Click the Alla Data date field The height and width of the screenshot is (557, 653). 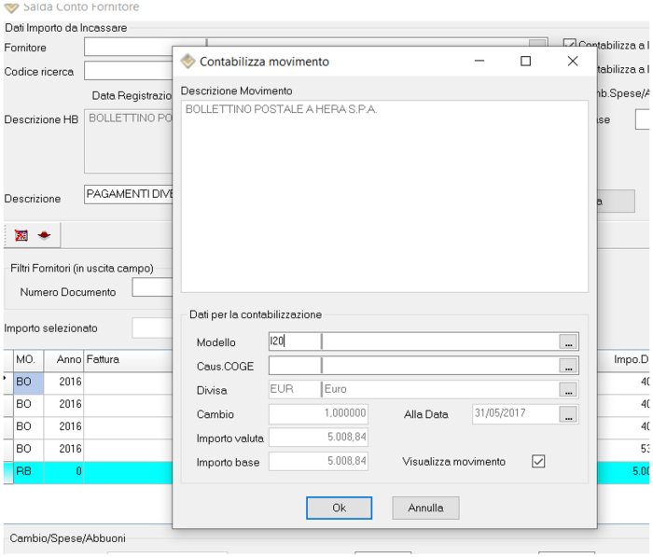coord(516,413)
